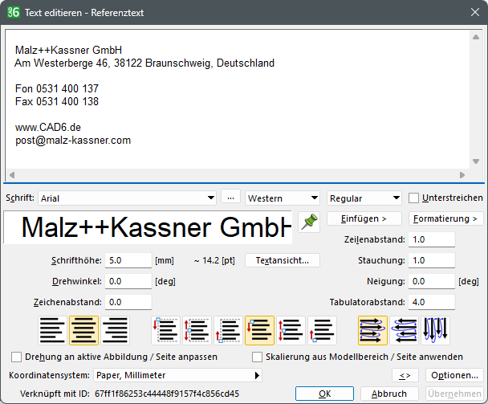Cancel with the Abbruch button
488x404 pixels.
coord(389,394)
